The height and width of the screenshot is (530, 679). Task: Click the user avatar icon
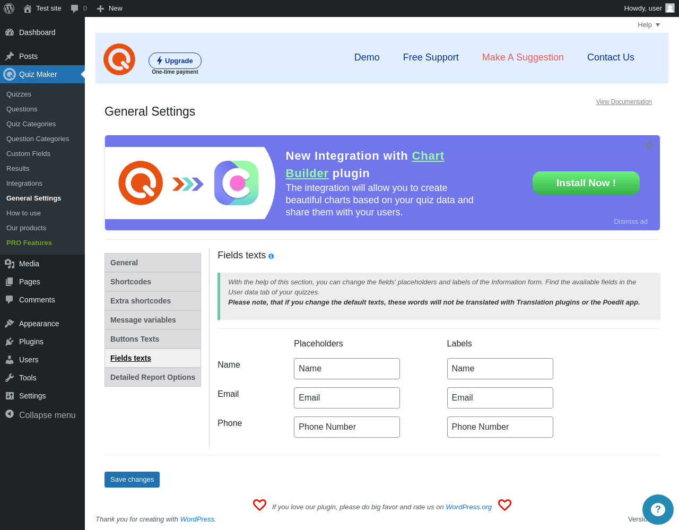pos(670,8)
